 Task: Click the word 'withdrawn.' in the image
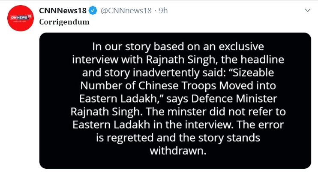(x=175, y=151)
